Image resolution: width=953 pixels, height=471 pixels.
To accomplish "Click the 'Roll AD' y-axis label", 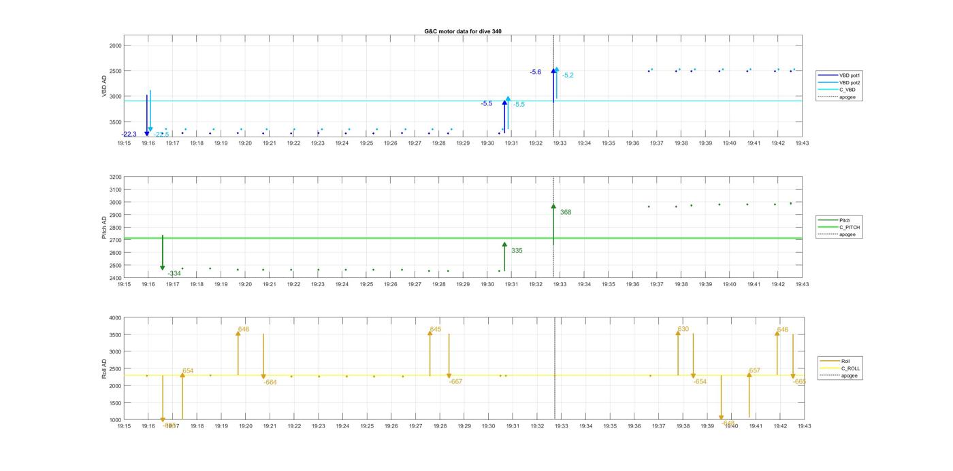I will point(105,368).
